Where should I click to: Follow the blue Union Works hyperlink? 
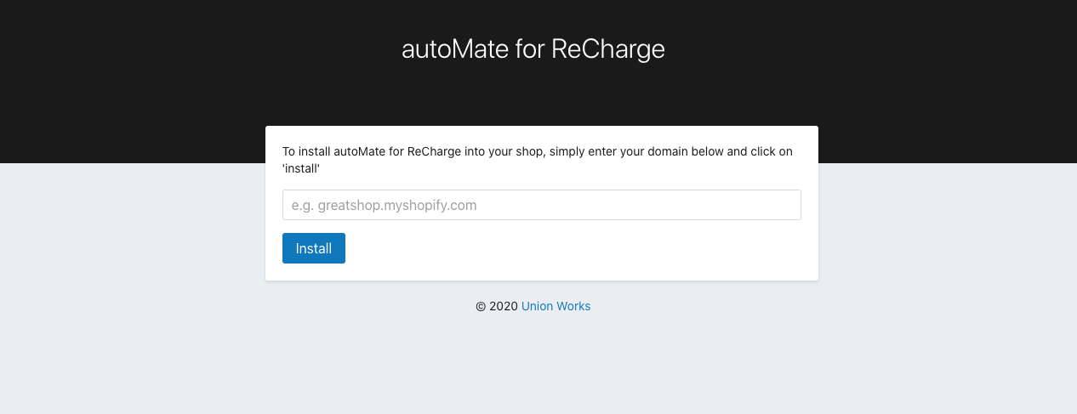[x=556, y=306]
